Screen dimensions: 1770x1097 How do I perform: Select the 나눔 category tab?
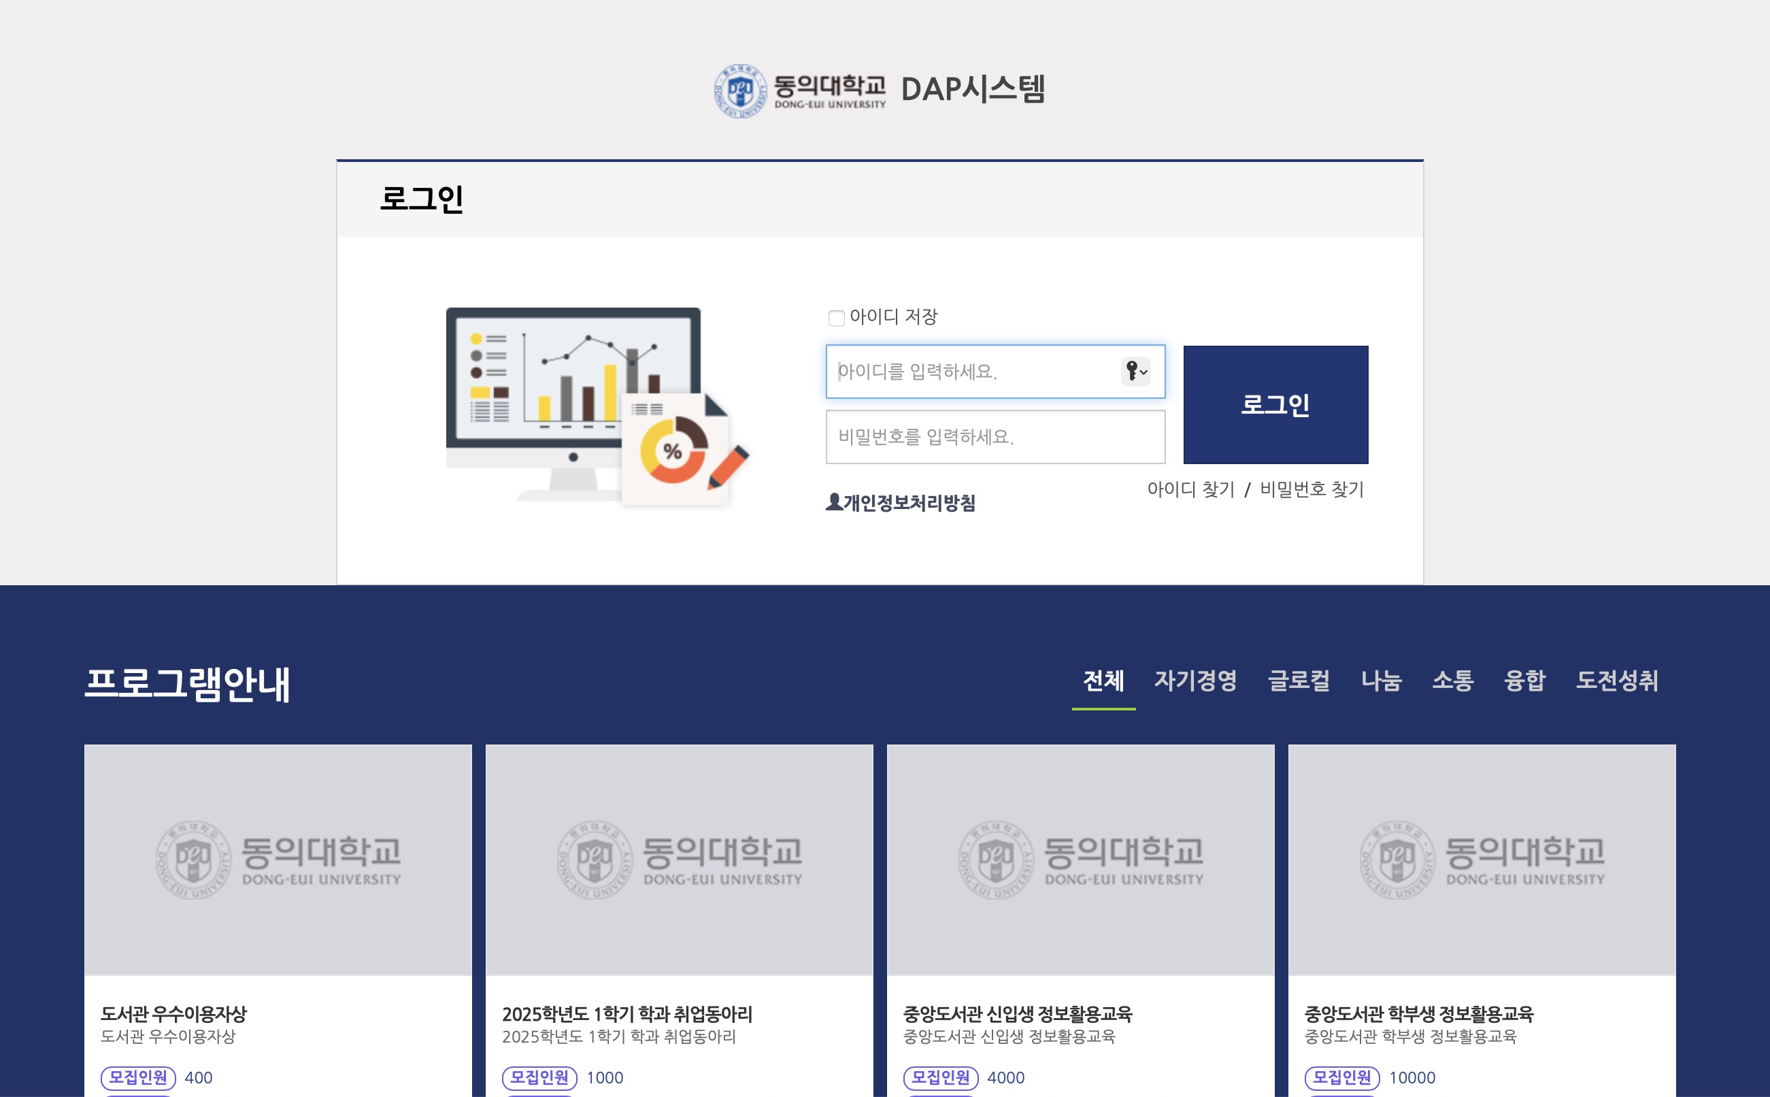click(x=1381, y=681)
